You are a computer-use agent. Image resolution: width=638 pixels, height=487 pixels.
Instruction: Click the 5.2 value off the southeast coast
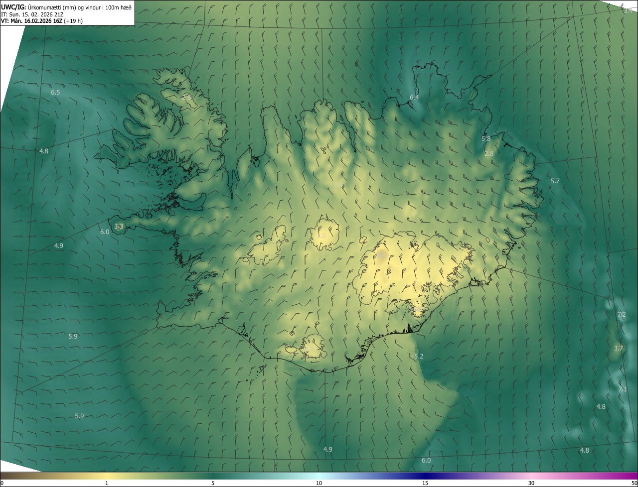pos(419,357)
